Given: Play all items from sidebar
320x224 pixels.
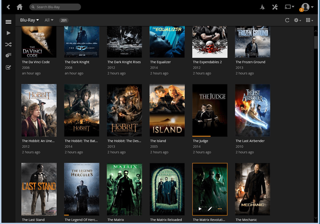Looking at the screenshot, I should 8,33.
